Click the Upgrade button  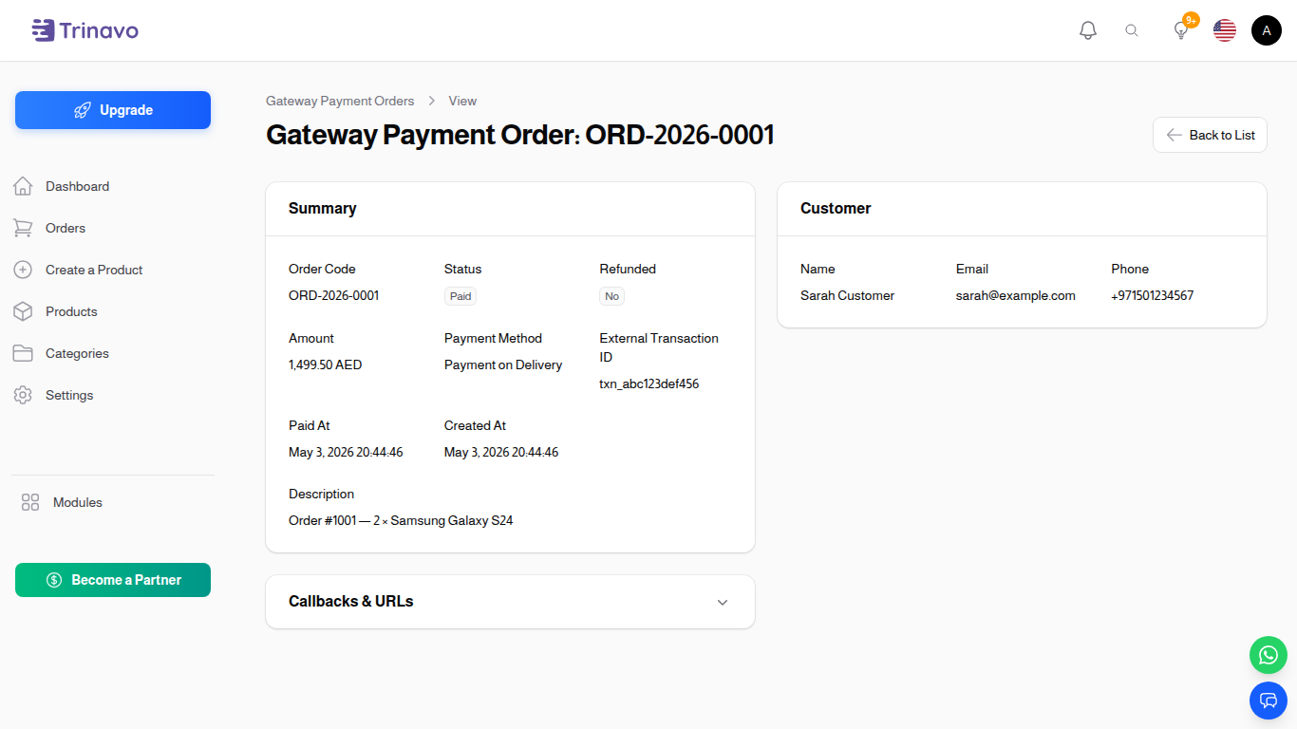tap(113, 110)
